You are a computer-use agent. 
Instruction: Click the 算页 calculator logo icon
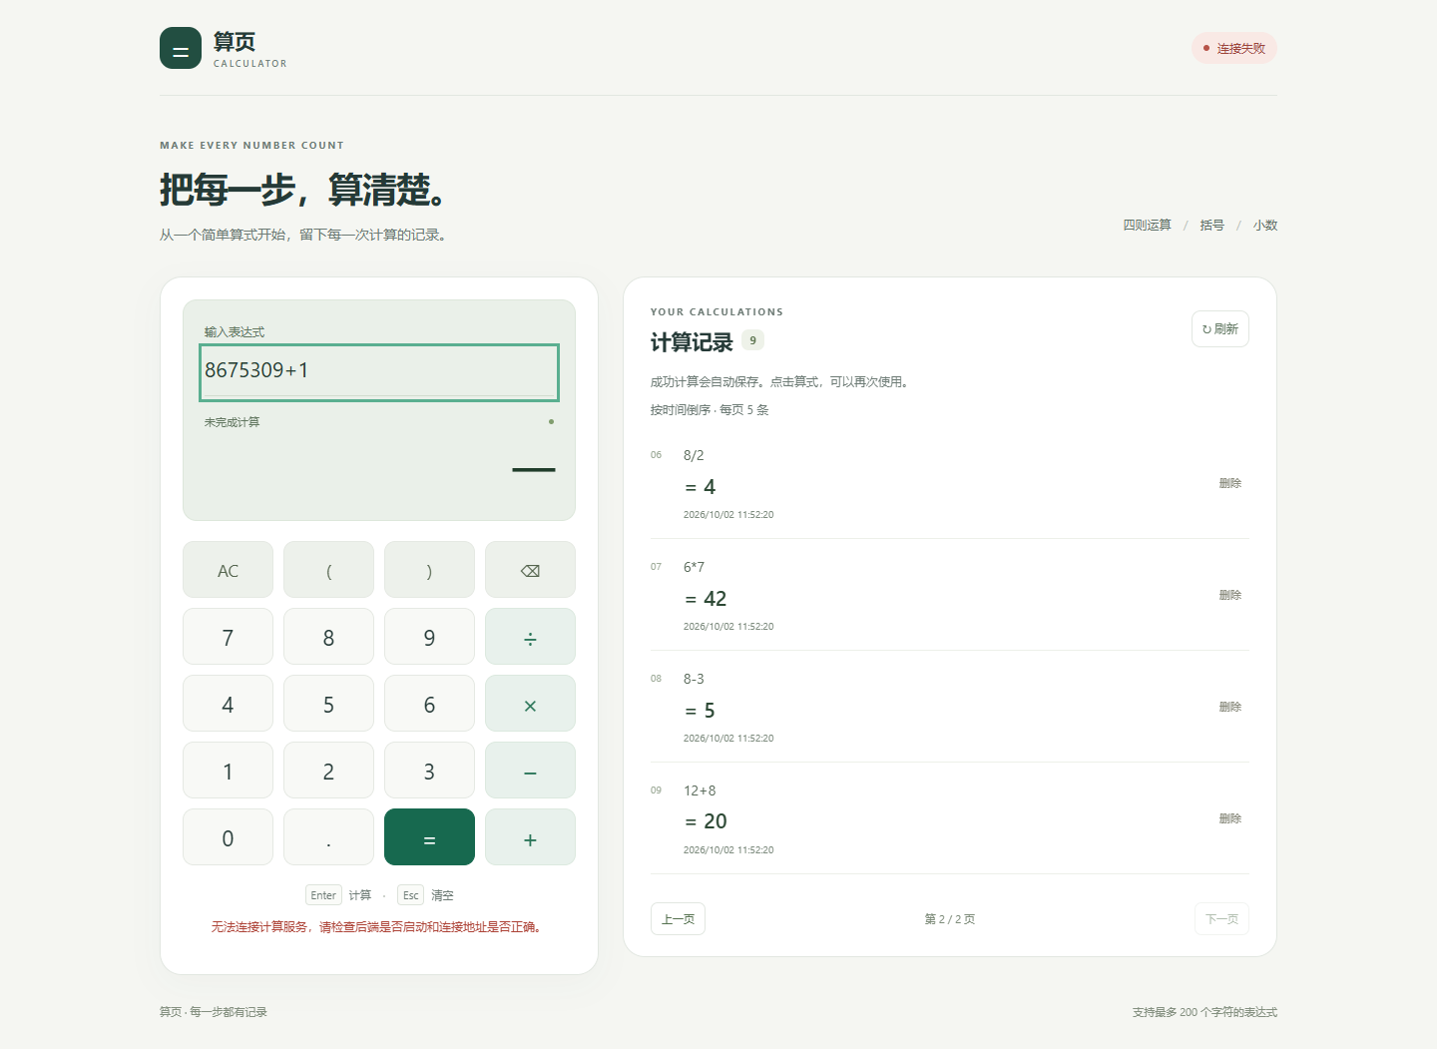point(181,48)
